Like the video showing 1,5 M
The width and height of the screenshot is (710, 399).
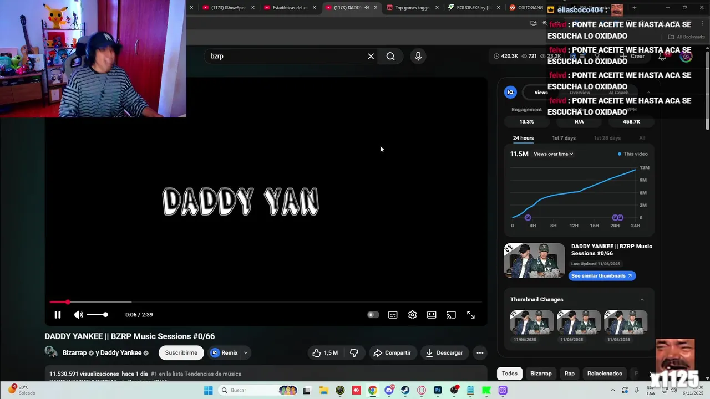325,353
